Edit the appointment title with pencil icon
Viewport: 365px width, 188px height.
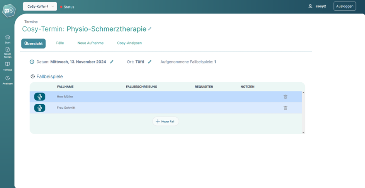(x=150, y=29)
